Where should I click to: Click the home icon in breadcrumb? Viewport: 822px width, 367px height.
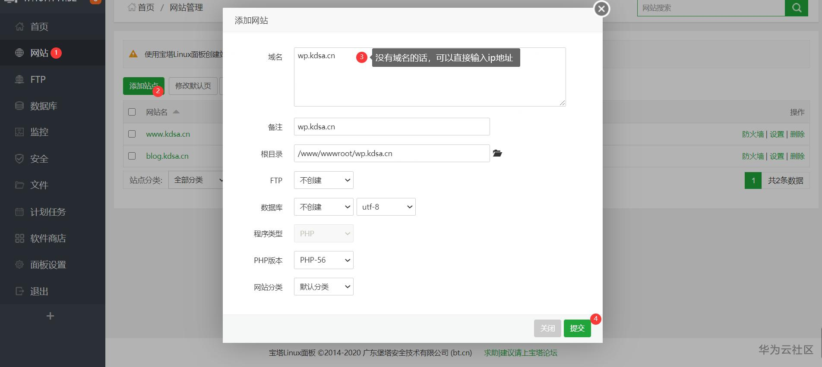tap(132, 7)
